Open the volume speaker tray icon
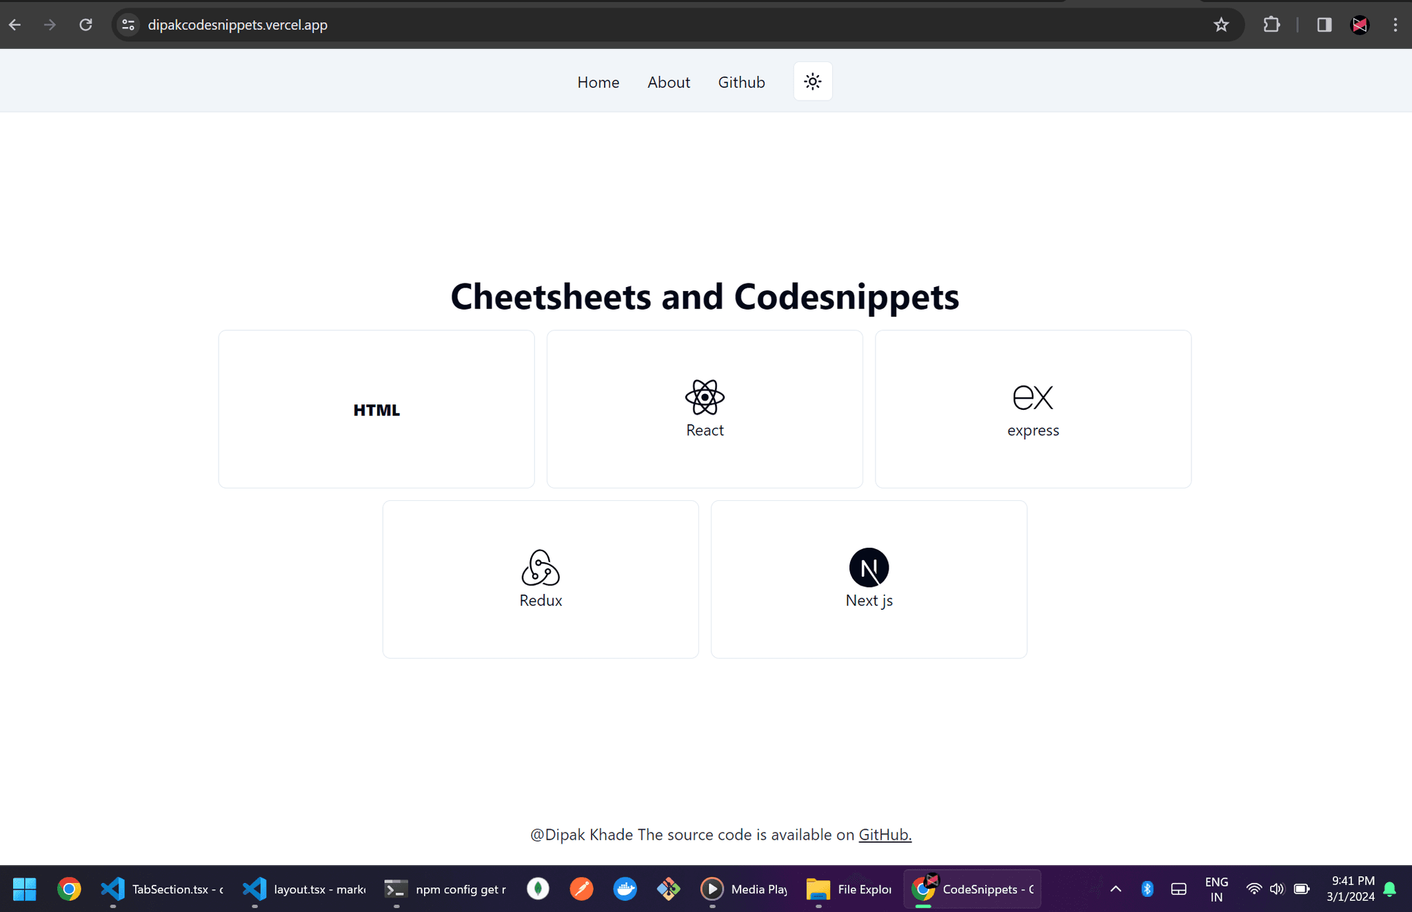Image resolution: width=1412 pixels, height=912 pixels. click(1277, 889)
